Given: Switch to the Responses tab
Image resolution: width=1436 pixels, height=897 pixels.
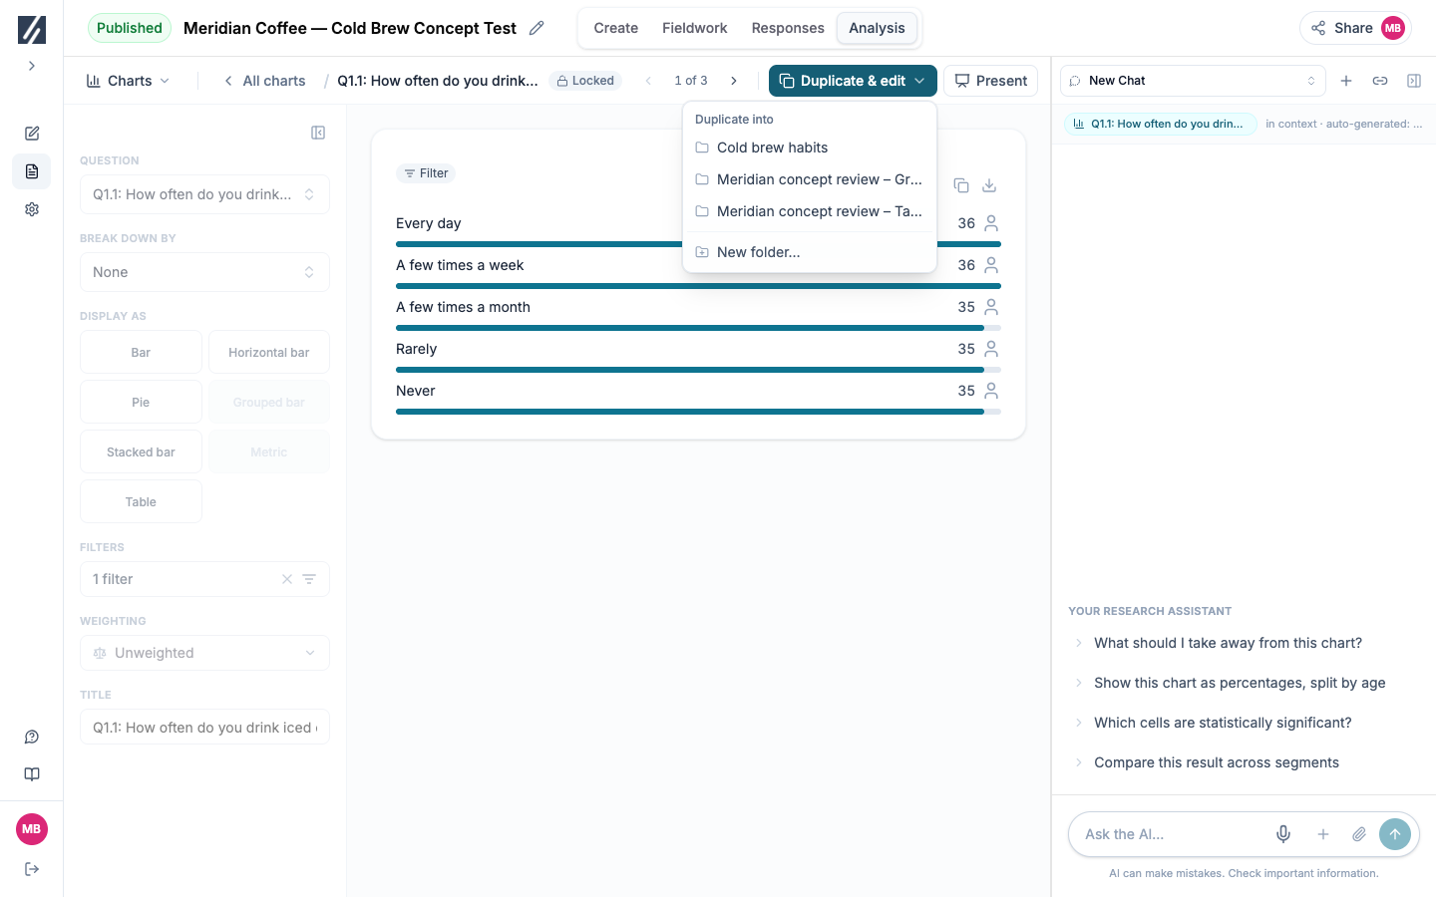Looking at the screenshot, I should pyautogui.click(x=788, y=28).
